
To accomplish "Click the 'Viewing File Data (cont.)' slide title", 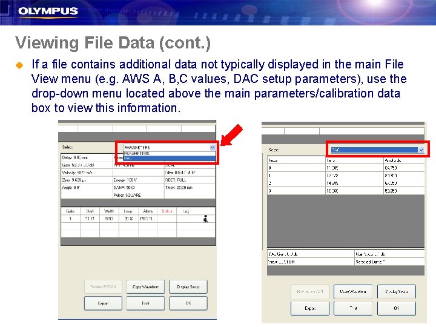I will point(113,43).
